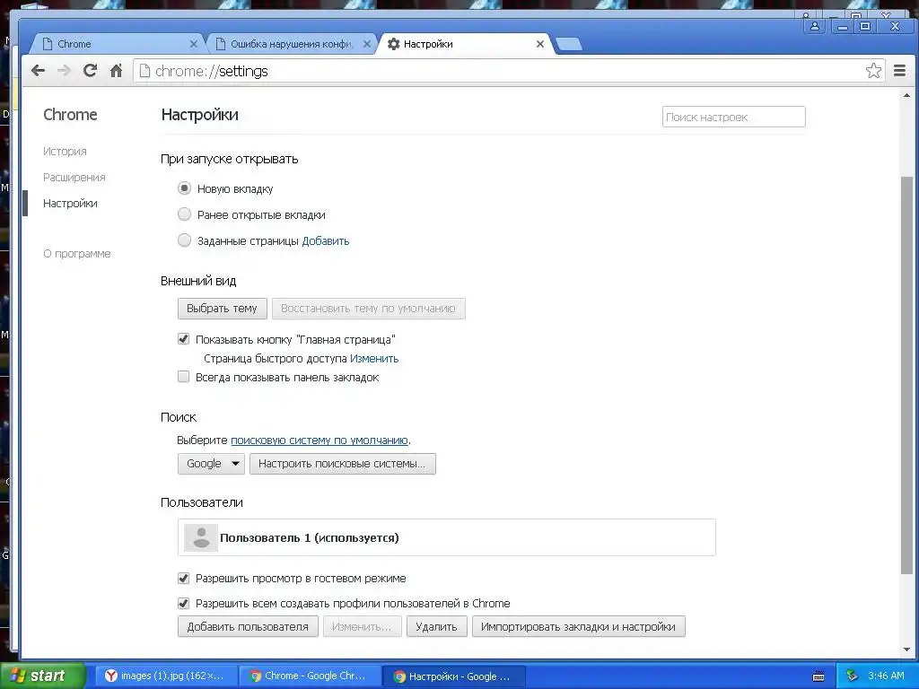Open Настройки in the sidebar
Screen dimensions: 919x689
coord(70,204)
